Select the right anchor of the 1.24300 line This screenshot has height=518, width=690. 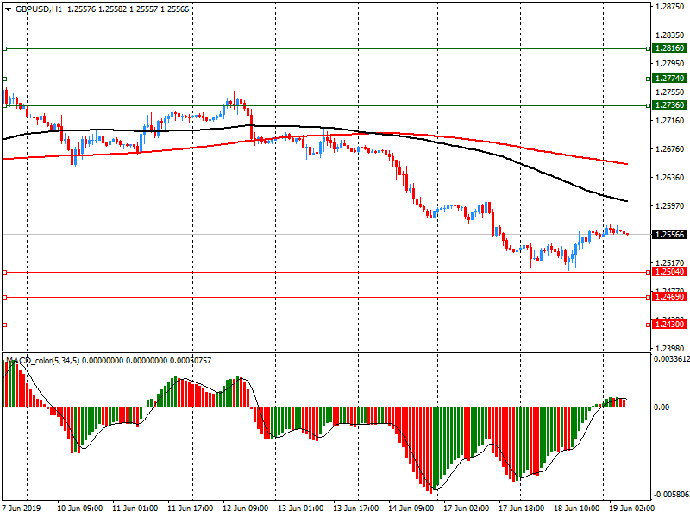649,325
